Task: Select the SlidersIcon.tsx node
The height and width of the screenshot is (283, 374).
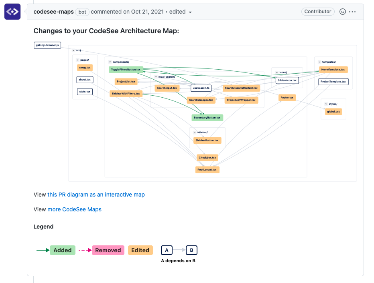Action: (x=287, y=80)
